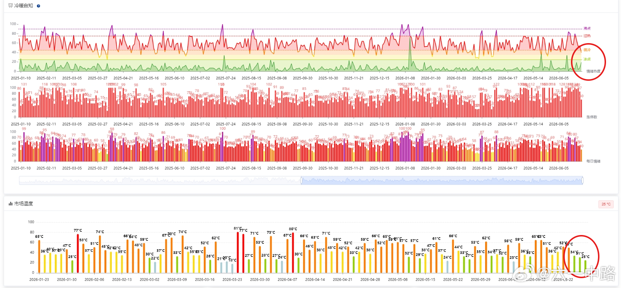621x288 pixels.
Task: Select the 市场温度 panel title
Action: (23, 204)
